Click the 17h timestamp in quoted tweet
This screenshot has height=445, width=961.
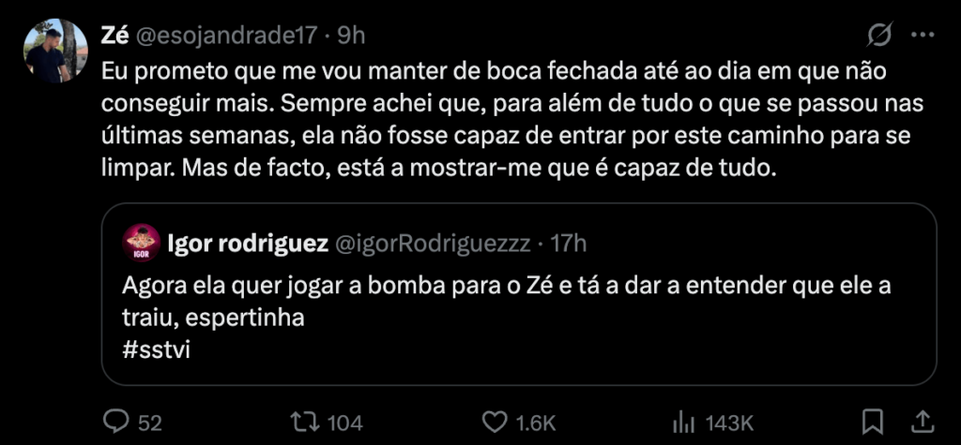point(568,245)
